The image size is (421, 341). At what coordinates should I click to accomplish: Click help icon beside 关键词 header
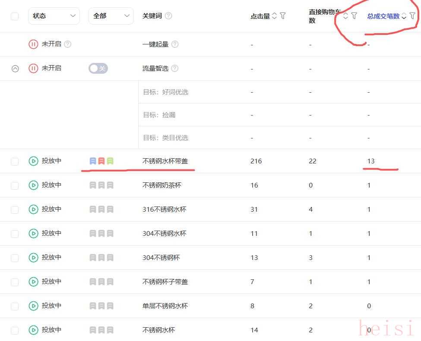coord(168,16)
